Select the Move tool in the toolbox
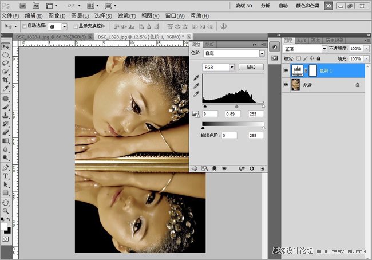The height and width of the screenshot is (260, 372). pyautogui.click(x=6, y=46)
